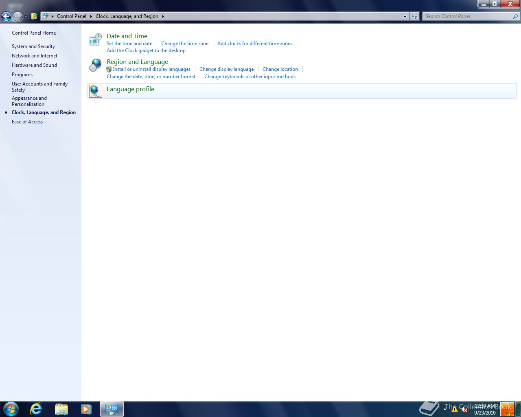Open Change location

point(280,69)
